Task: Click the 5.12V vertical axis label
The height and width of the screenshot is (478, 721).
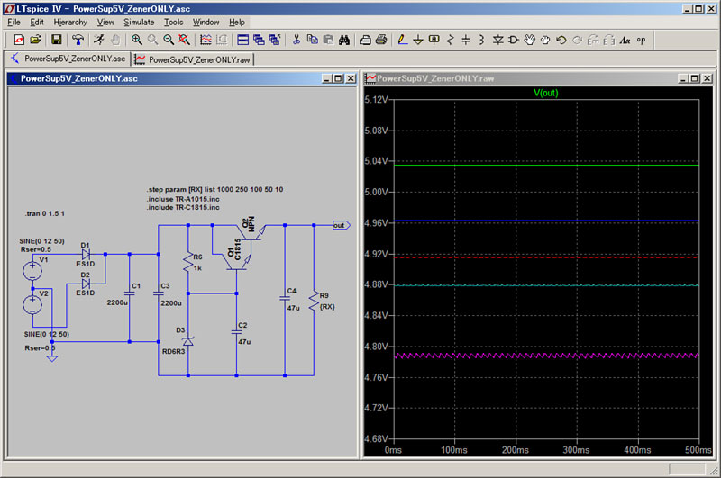Action: tap(377, 100)
